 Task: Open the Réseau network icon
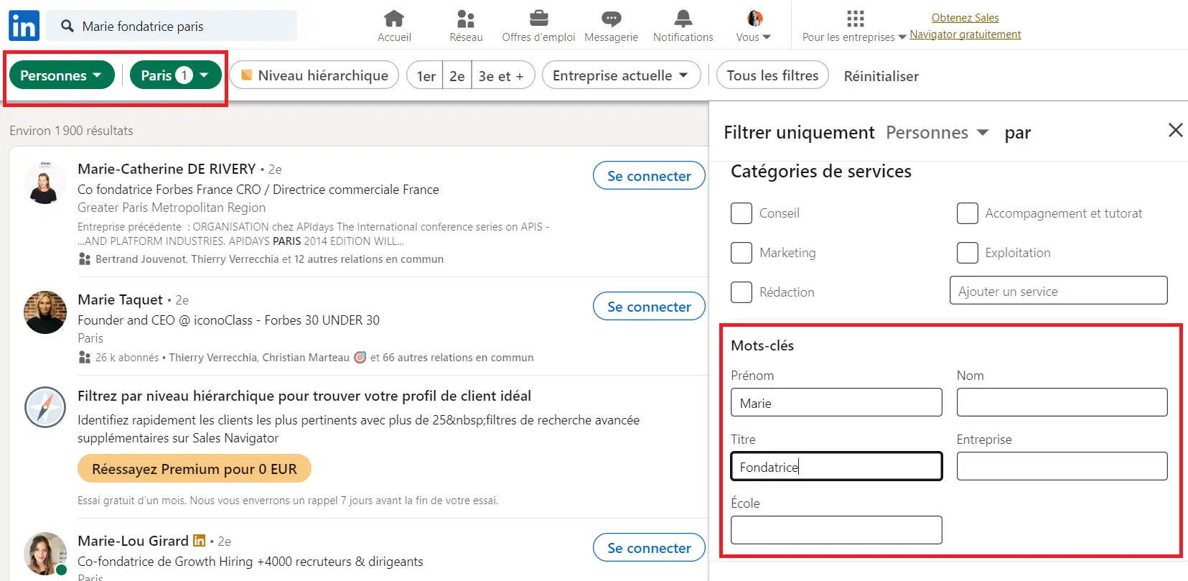pyautogui.click(x=466, y=19)
